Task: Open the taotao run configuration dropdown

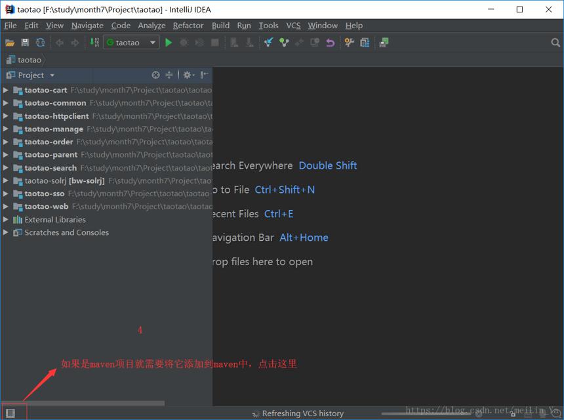Action: pos(132,43)
